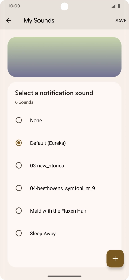Tap the 03-new_stories sound label

[x=47, y=166]
